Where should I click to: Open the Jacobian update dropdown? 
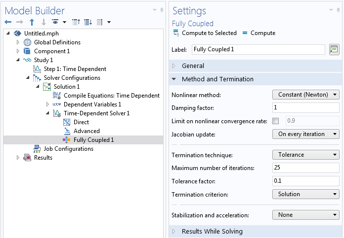[305, 134]
